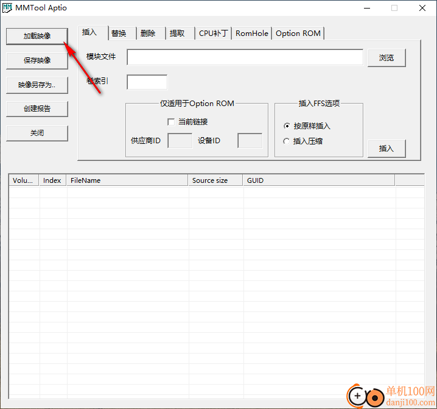
Task: Enable the 当前链接 checkbox
Action: [x=171, y=122]
